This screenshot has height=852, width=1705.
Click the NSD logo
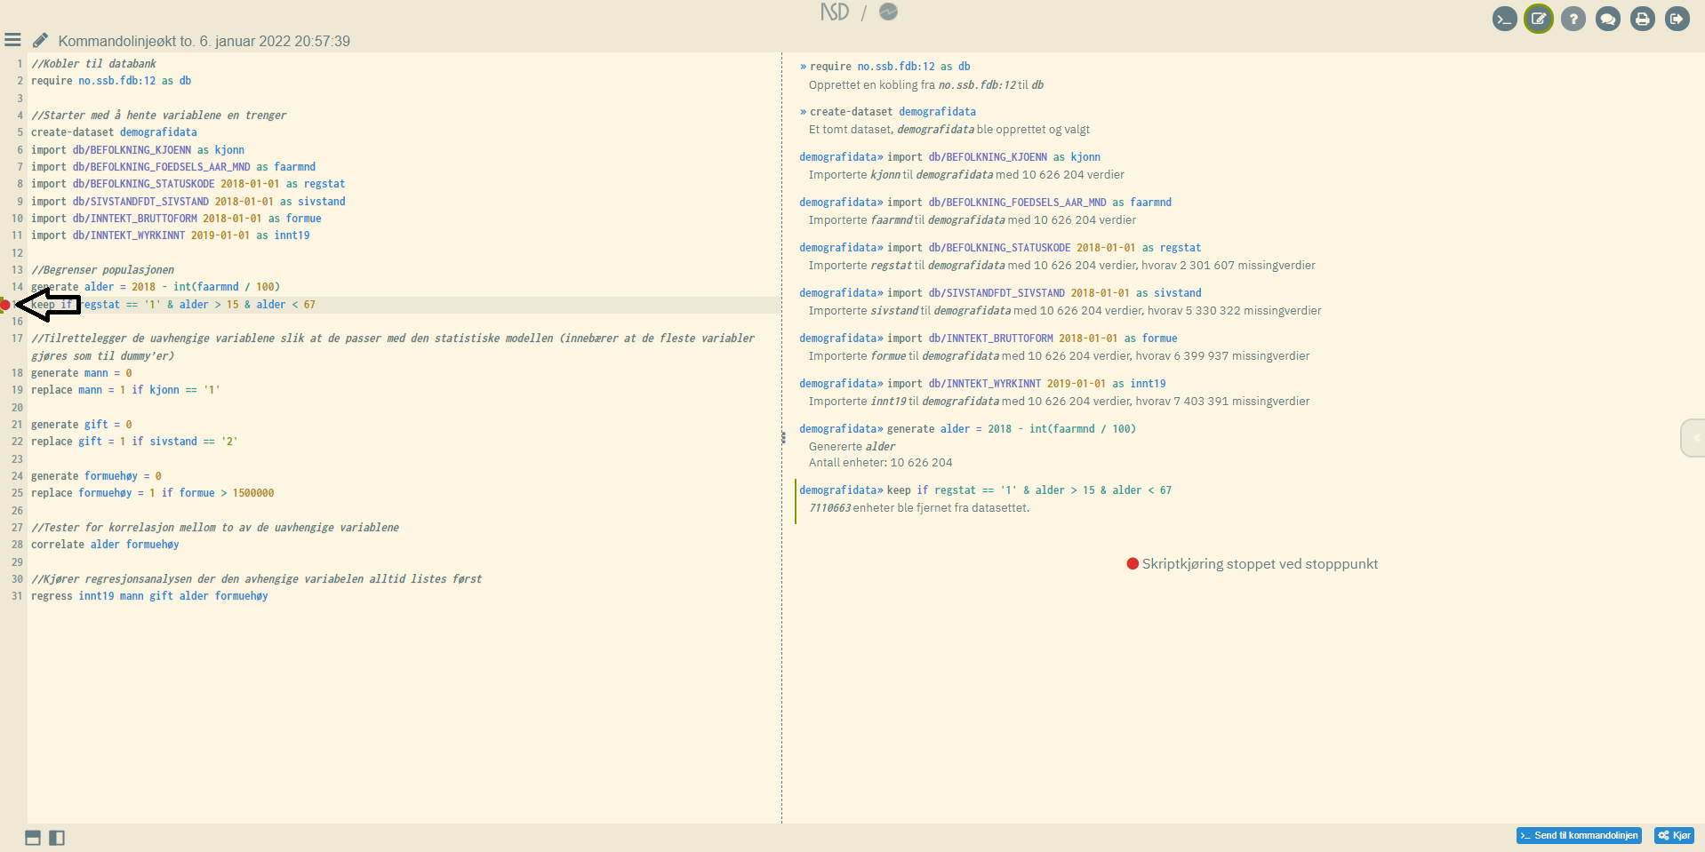pos(834,12)
